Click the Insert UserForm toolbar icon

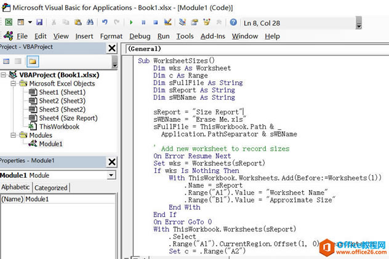pyautogui.click(x=21, y=22)
